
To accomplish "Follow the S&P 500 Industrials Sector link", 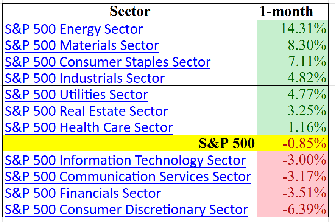I will (85, 78).
